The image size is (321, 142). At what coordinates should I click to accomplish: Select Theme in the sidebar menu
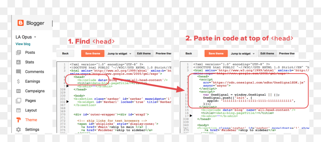[x=31, y=120]
